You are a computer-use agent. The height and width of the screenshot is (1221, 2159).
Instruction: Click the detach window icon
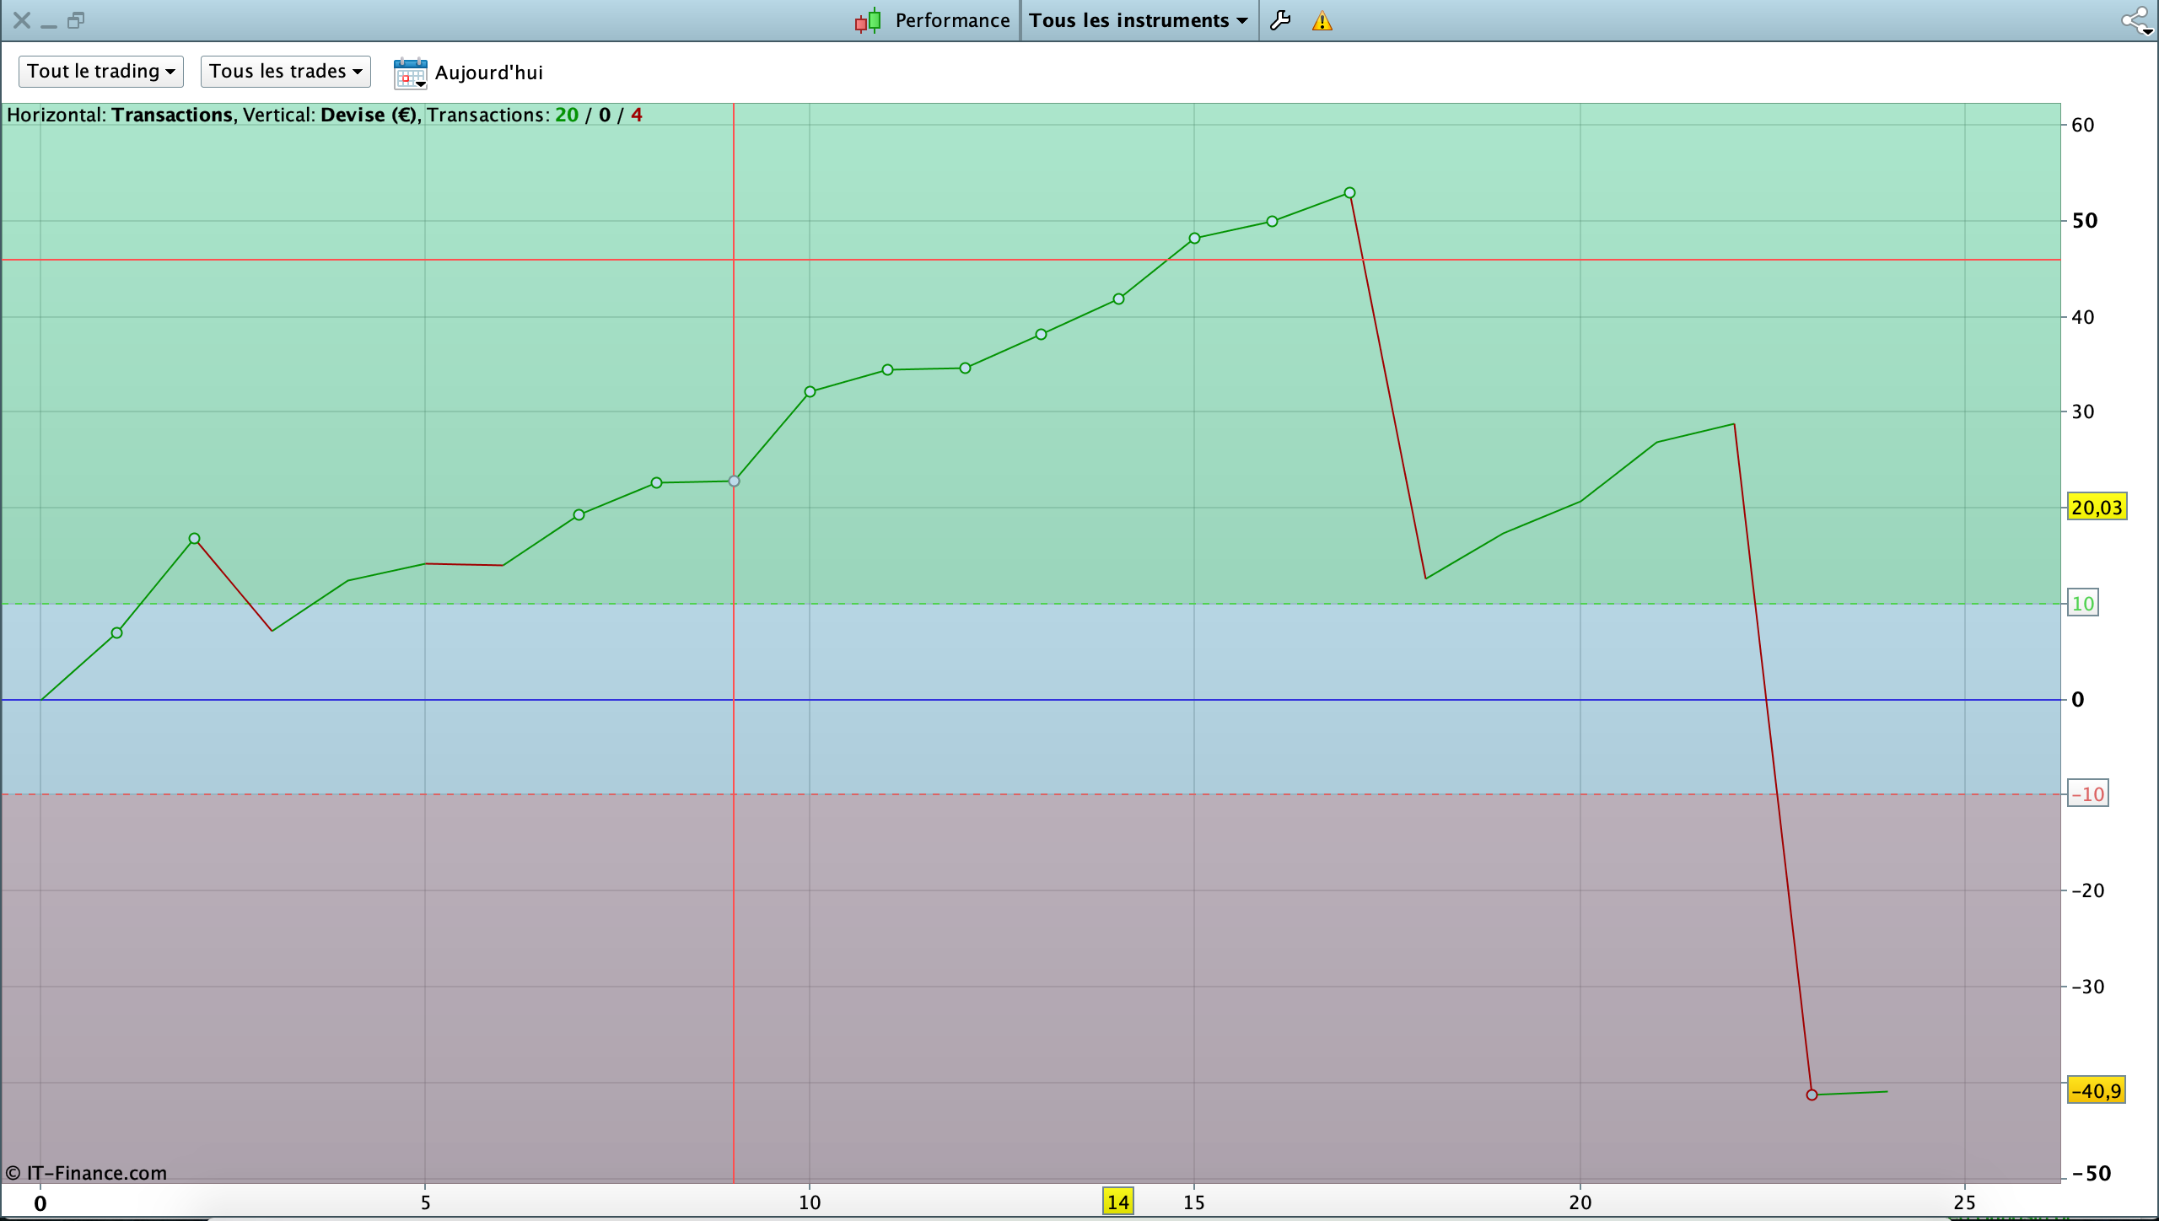click(76, 20)
